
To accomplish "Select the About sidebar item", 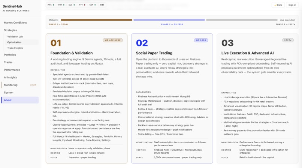I will 20,100.
